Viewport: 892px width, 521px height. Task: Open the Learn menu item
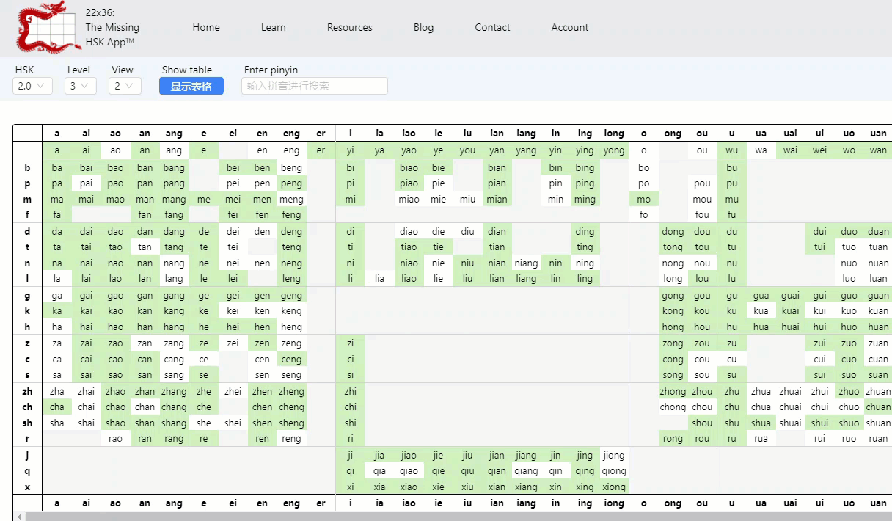273,27
